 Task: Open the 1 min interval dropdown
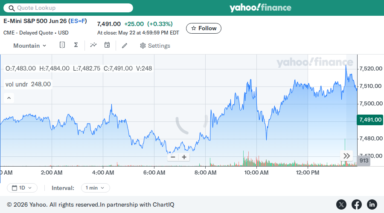(95, 188)
